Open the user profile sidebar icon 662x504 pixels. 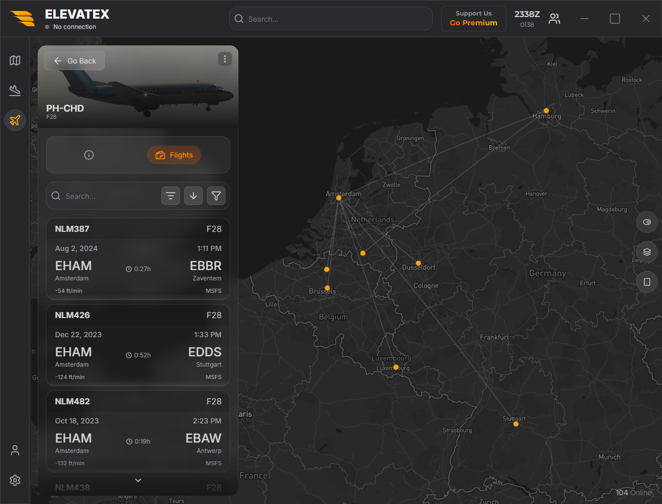tap(15, 450)
